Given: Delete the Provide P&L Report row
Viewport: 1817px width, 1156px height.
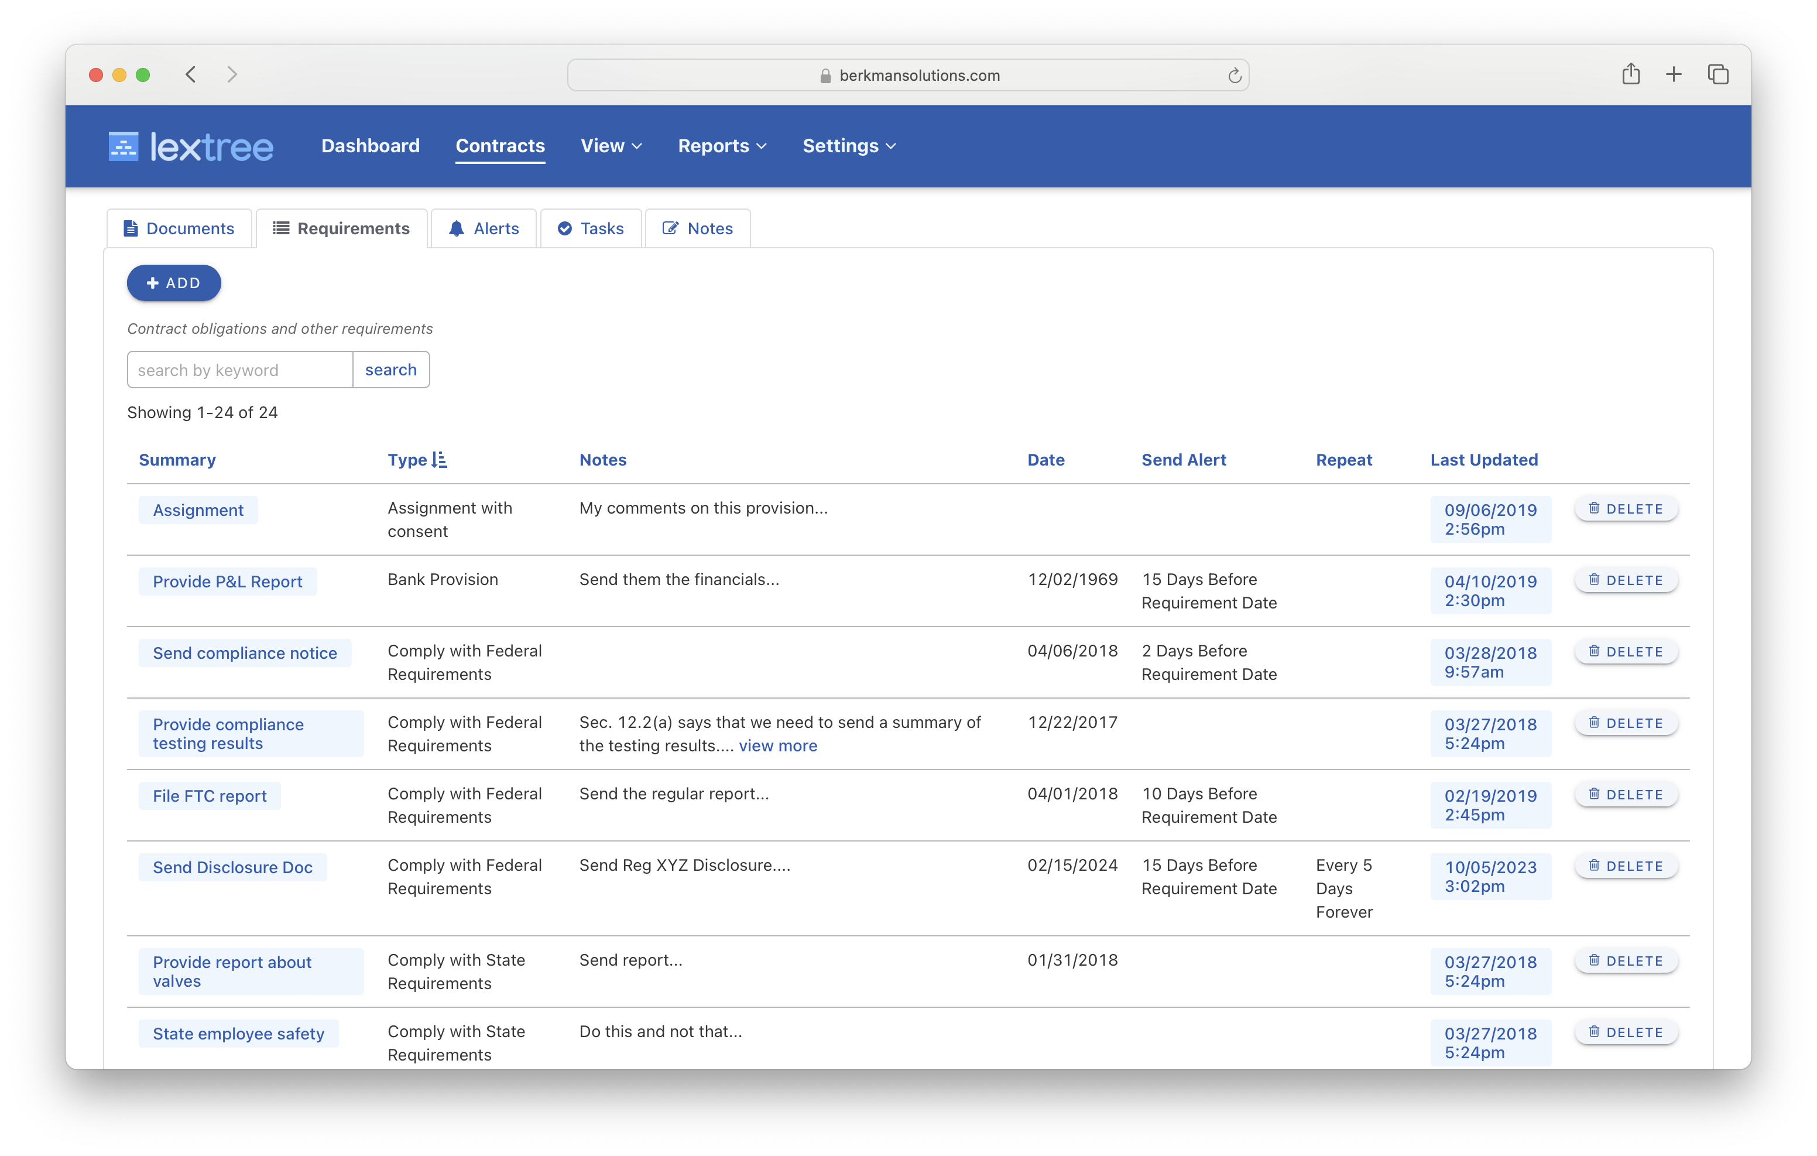Looking at the screenshot, I should point(1626,581).
